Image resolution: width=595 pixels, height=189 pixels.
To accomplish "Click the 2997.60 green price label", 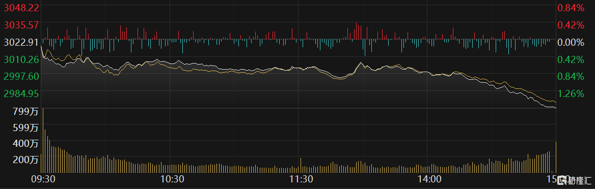I will (21, 77).
